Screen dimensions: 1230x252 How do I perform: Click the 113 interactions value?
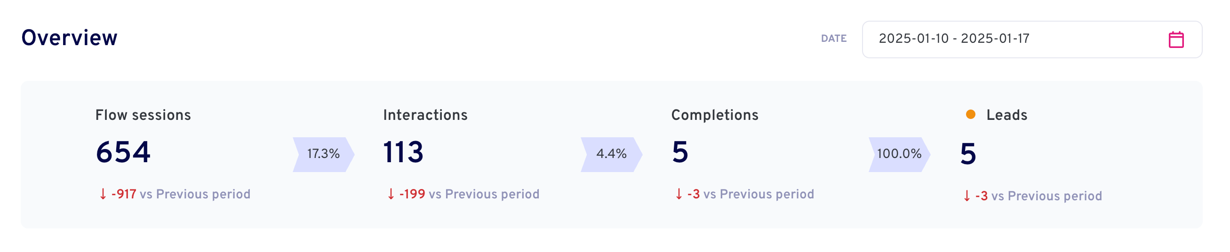pos(403,153)
